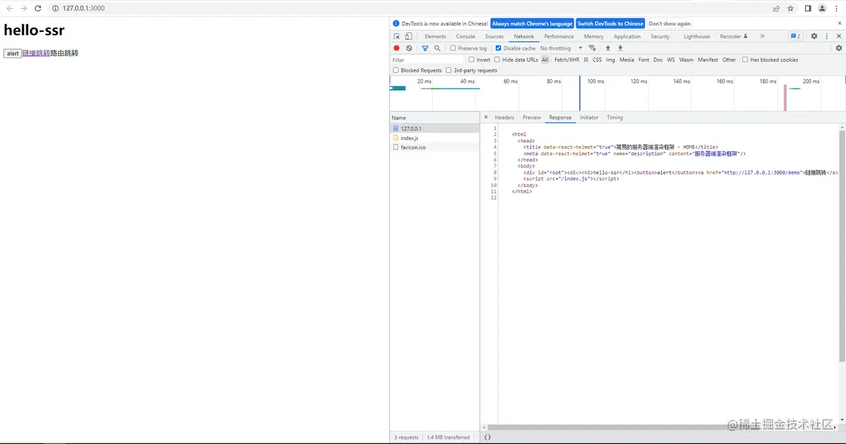The height and width of the screenshot is (444, 846).
Task: Open the Application tab
Action: [x=627, y=36]
